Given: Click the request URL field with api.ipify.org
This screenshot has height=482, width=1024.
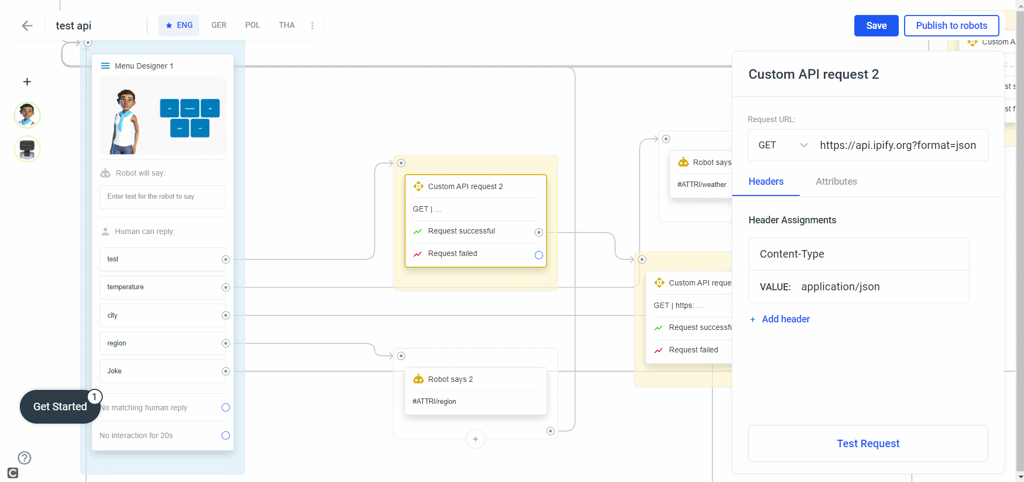Looking at the screenshot, I should point(898,145).
